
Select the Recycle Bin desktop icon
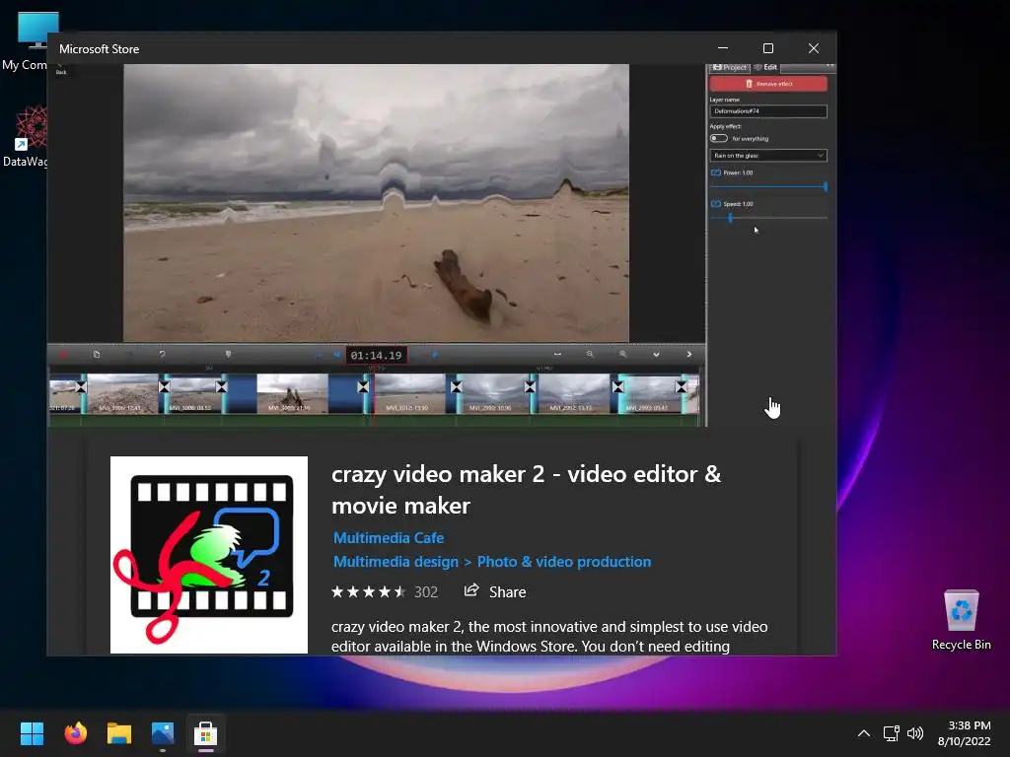961,619
